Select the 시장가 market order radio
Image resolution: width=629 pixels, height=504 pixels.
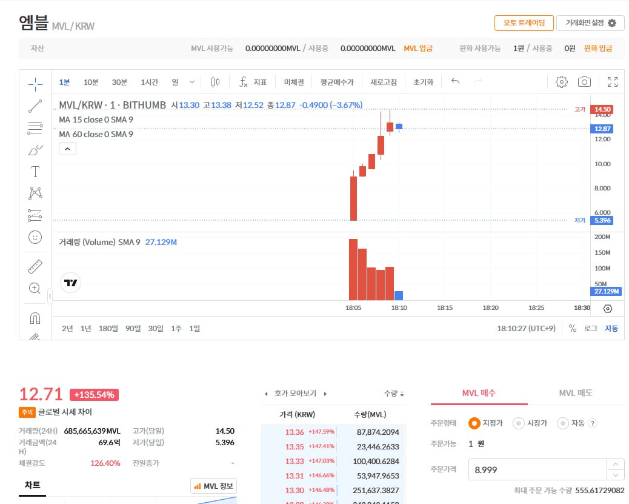pos(518,423)
